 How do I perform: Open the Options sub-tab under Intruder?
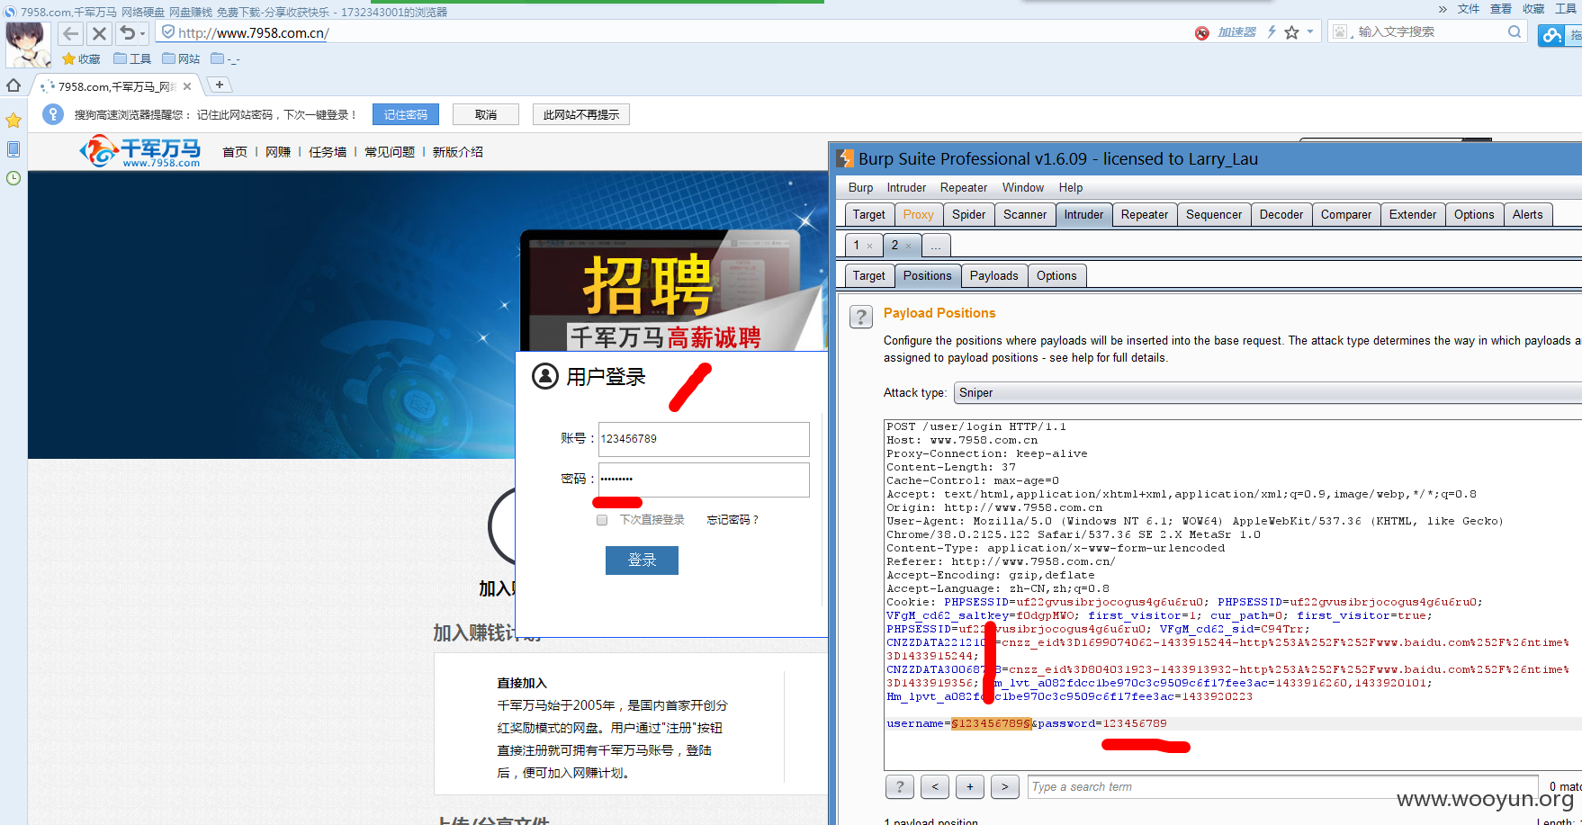pos(1056,275)
